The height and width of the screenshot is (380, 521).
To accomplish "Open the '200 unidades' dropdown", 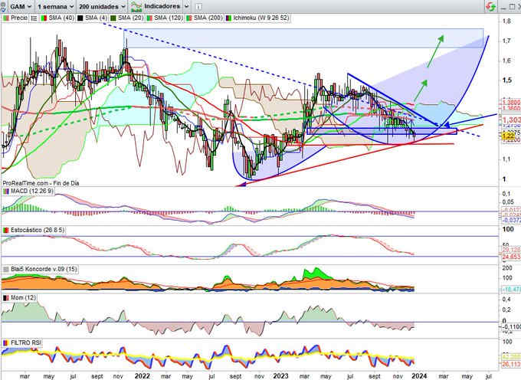I will click(x=103, y=6).
